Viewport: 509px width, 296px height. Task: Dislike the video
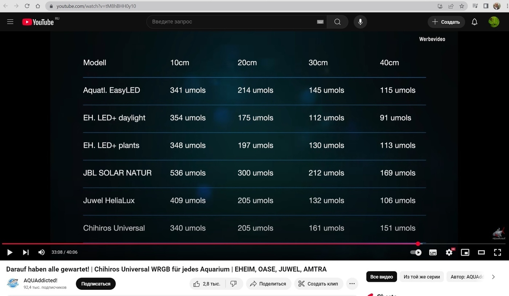[234, 284]
